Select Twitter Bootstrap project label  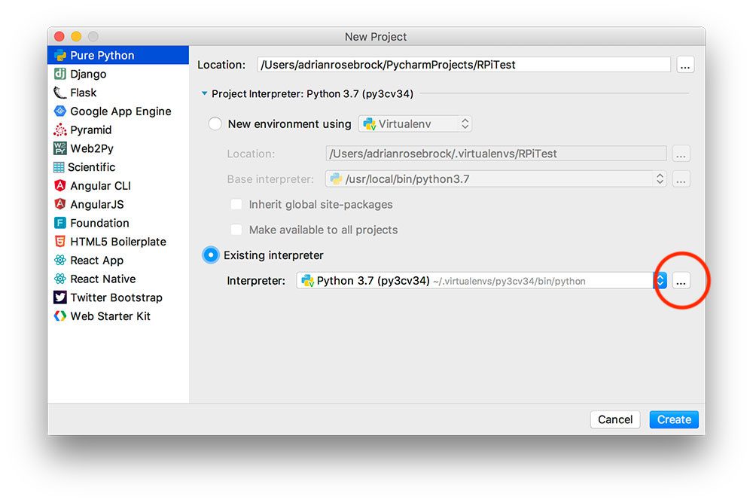pos(116,297)
